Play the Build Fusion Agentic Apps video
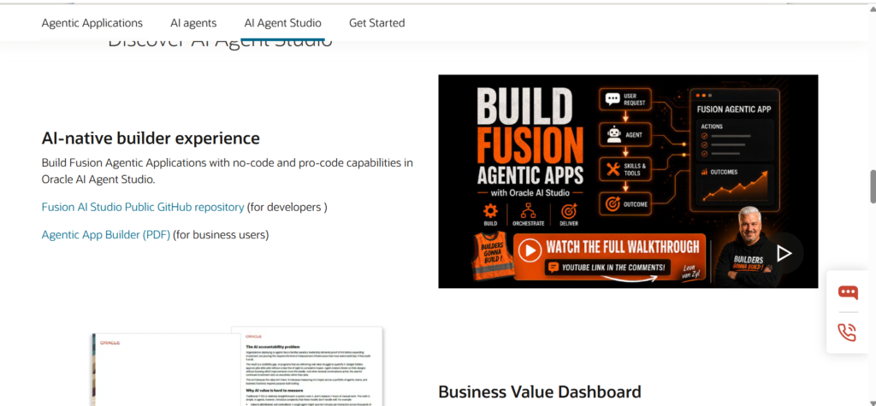 pos(784,253)
